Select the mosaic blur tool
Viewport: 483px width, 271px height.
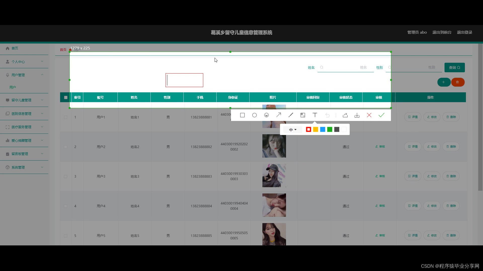point(303,115)
